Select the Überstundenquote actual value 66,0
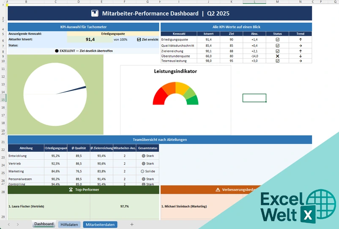The width and height of the screenshot is (339, 229). point(208,56)
